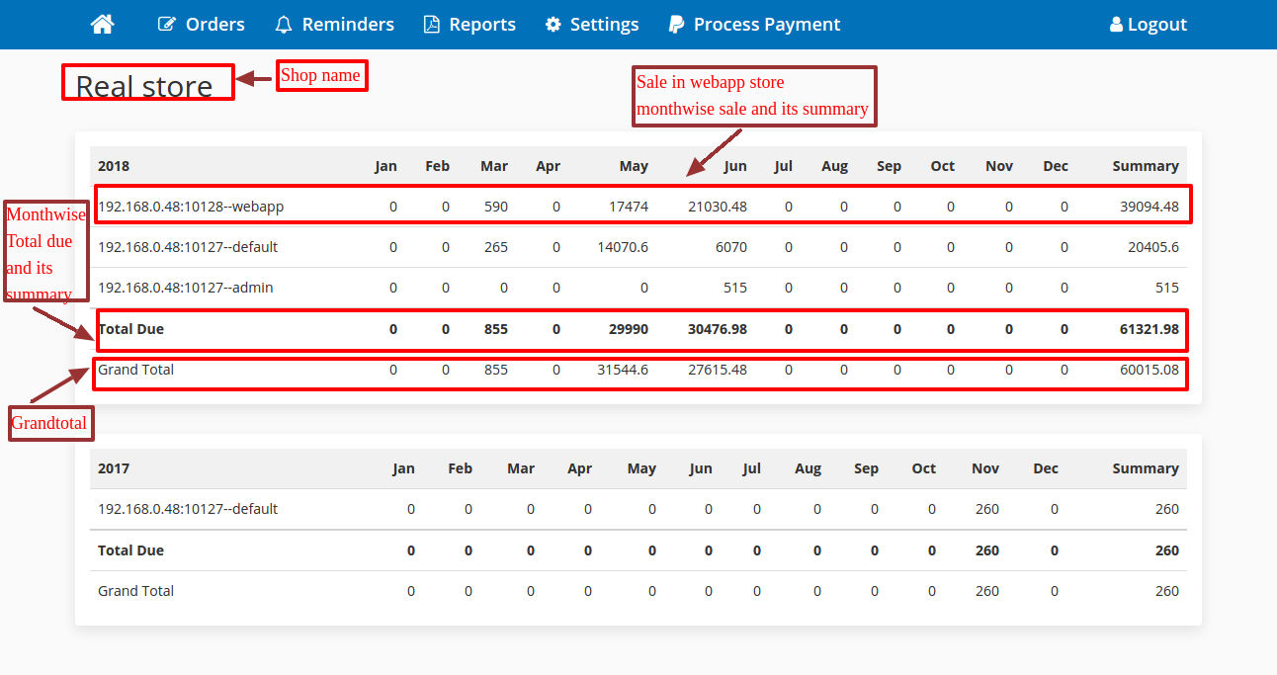This screenshot has width=1277, height=675.
Task: Click the Reports PDF file icon
Action: pos(431,25)
